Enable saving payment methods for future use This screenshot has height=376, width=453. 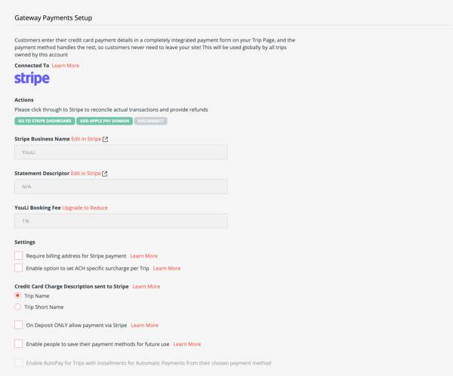[x=18, y=344]
